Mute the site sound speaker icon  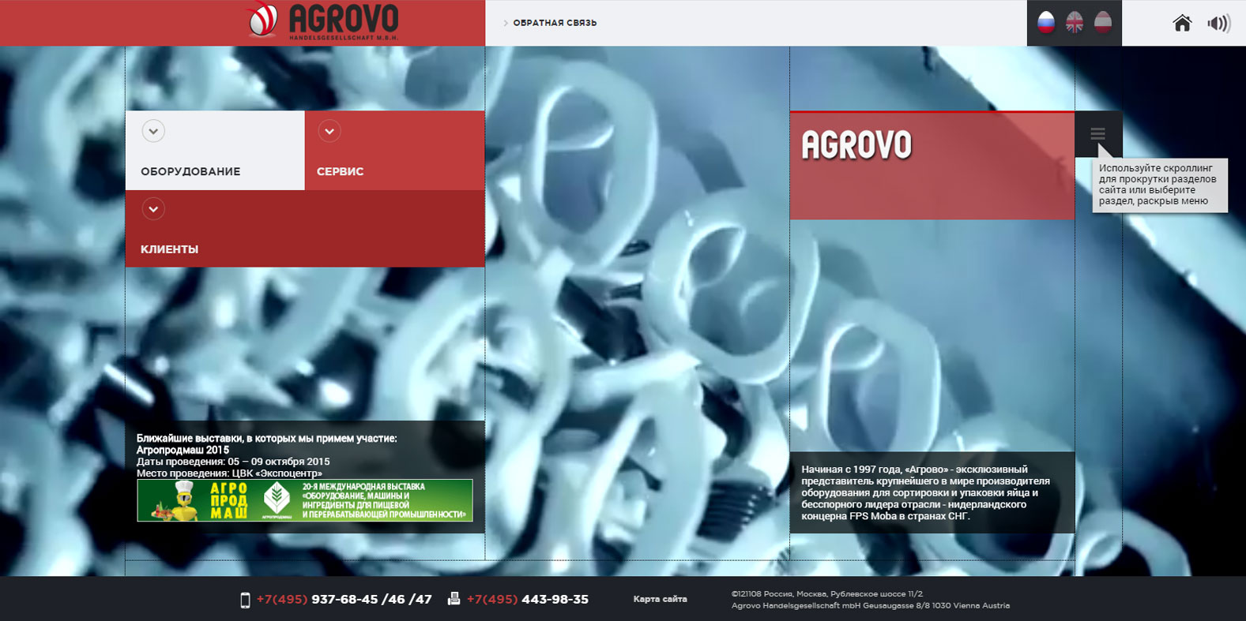pos(1219,23)
